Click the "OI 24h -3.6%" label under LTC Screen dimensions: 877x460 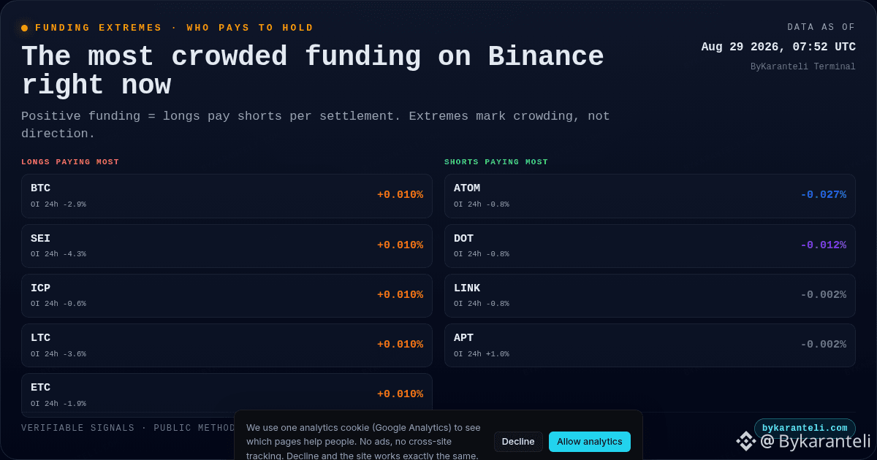coord(58,354)
